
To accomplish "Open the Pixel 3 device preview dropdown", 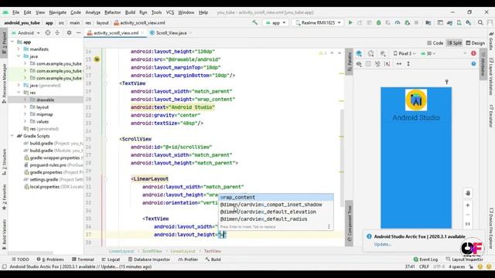I will [x=405, y=53].
